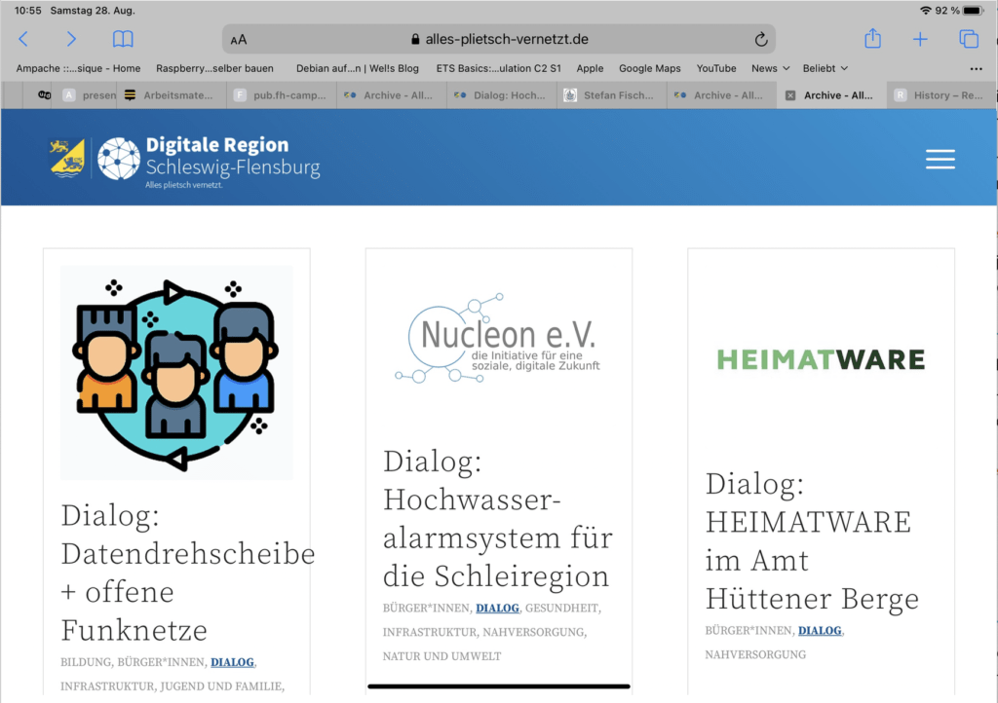Open Safari bookmarks sidebar icon
The width and height of the screenshot is (998, 703).
[x=123, y=39]
